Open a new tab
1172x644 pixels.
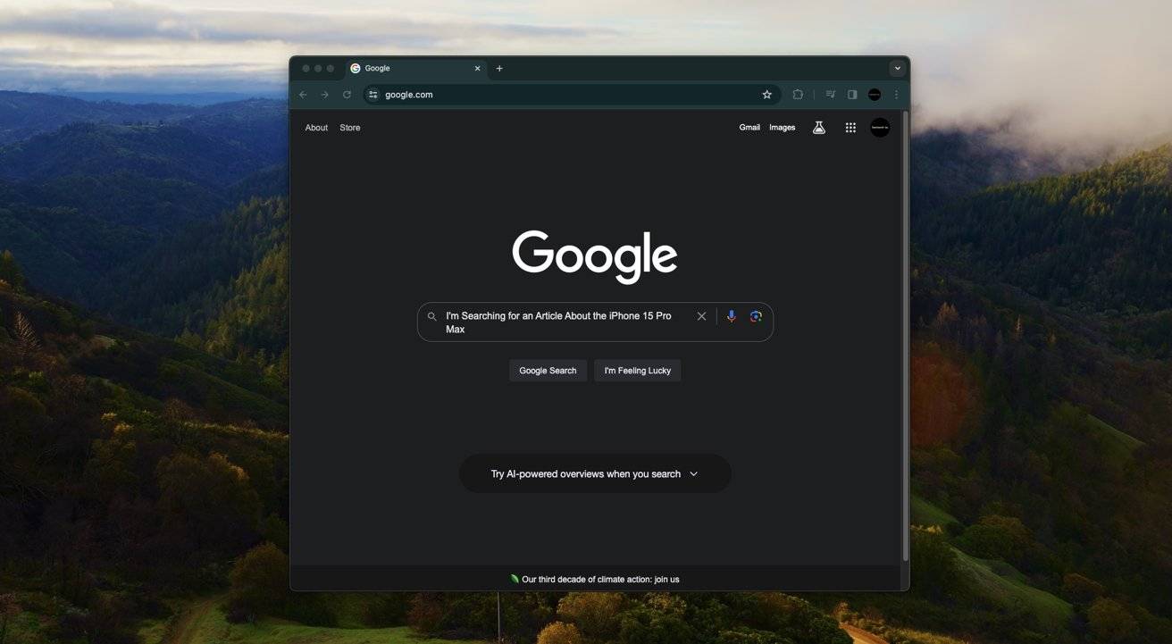coord(499,69)
